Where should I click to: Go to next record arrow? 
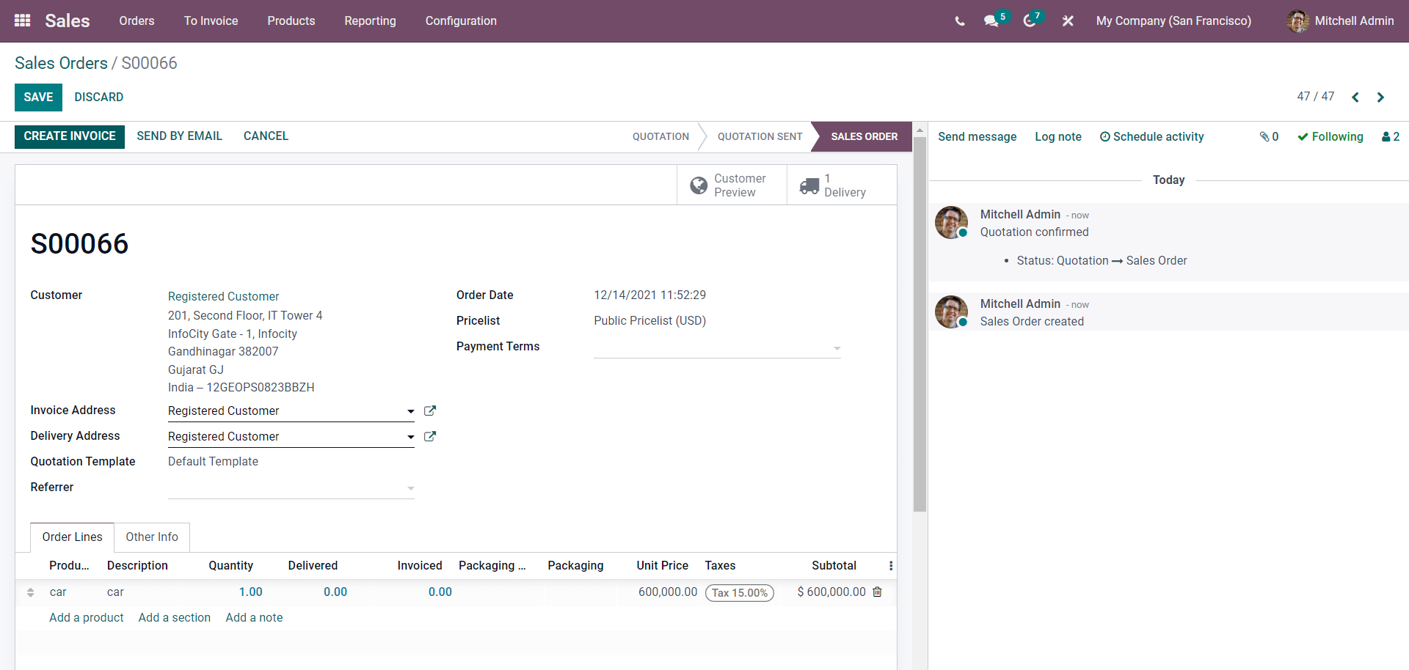pos(1380,97)
